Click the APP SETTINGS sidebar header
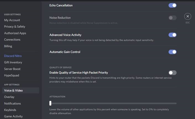Viewport: 195px width, 119px height. point(12,85)
